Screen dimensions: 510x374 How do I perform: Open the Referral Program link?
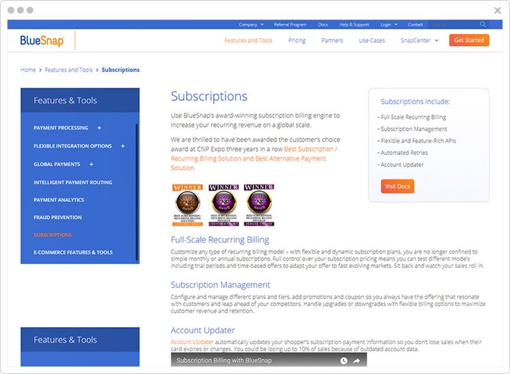(x=290, y=24)
